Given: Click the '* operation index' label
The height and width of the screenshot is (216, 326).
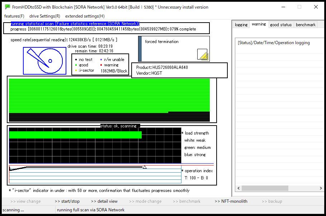Looking at the screenshot, I should [x=197, y=171].
